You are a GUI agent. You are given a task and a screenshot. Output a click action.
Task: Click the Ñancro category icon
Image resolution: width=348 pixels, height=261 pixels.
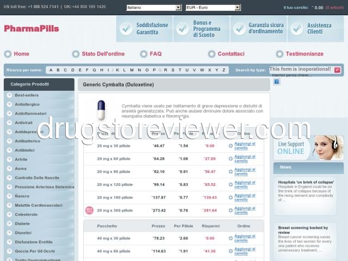(x=9, y=196)
